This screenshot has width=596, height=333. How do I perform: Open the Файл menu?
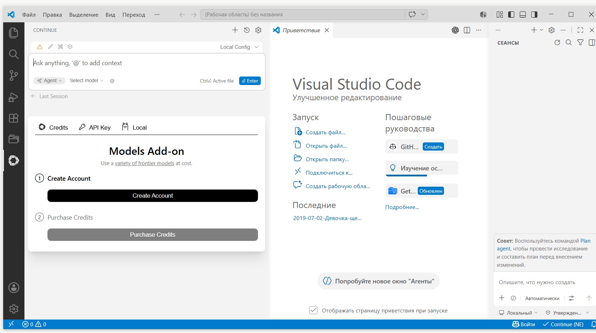coord(29,15)
